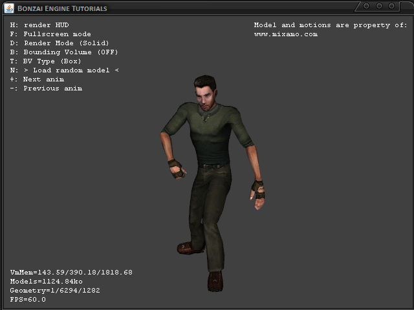Select the highlighted 'Load random model' item
Screen dimensions: 414x310
click(x=71, y=70)
